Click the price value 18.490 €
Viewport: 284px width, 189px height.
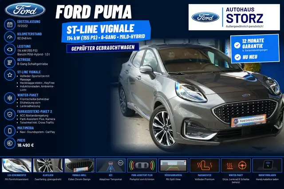[x=26, y=145]
